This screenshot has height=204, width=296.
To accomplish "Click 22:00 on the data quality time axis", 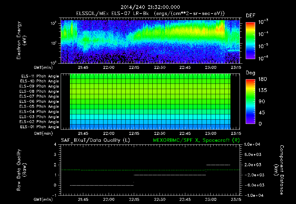I will tap(109, 199).
